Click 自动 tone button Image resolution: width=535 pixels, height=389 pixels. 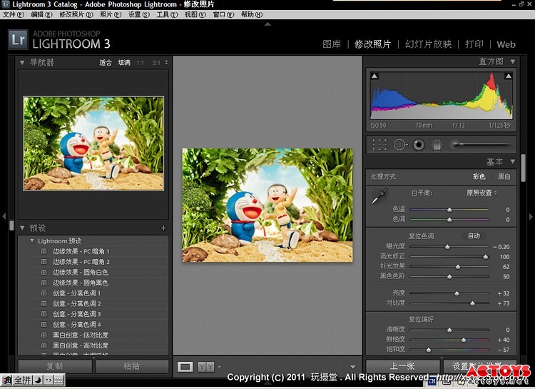474,236
